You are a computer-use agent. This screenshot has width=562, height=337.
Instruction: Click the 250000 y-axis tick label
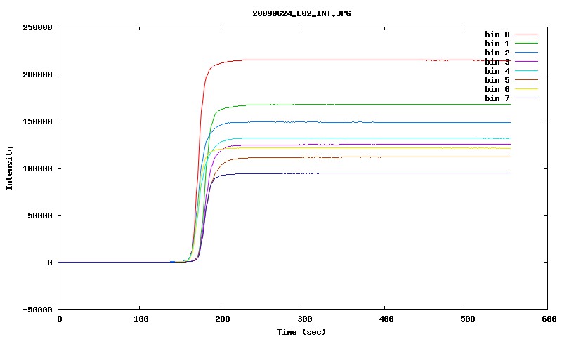pyautogui.click(x=38, y=27)
